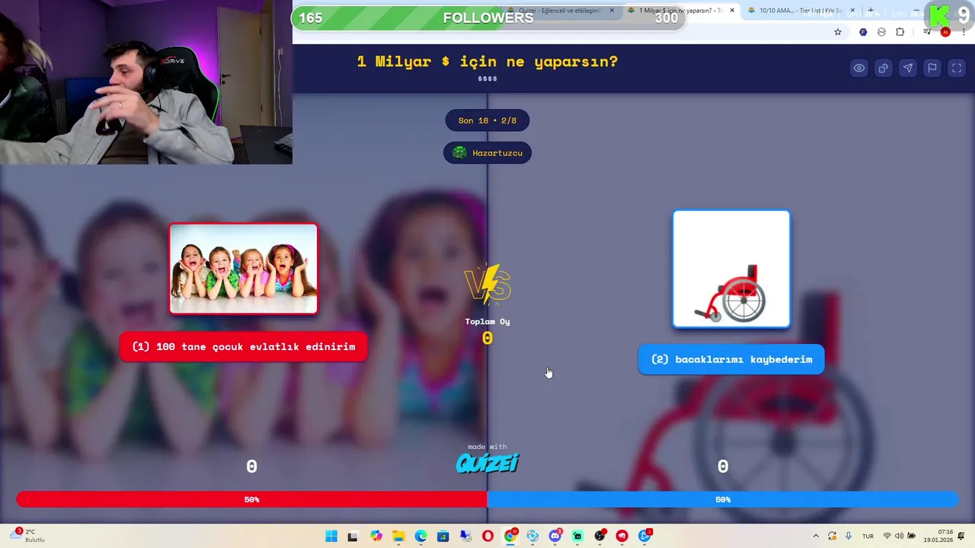Open Opera browser from the taskbar

click(487, 537)
